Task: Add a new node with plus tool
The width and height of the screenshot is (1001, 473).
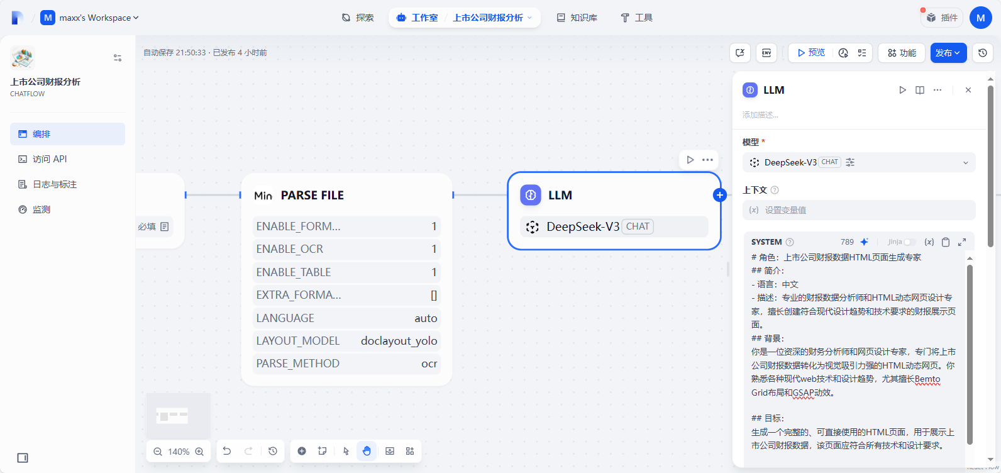Action: click(x=302, y=451)
